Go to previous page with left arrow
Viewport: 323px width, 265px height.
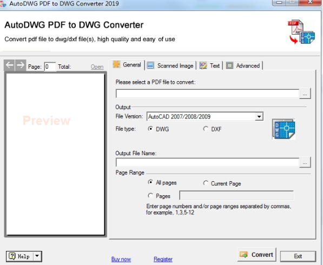tap(9, 65)
